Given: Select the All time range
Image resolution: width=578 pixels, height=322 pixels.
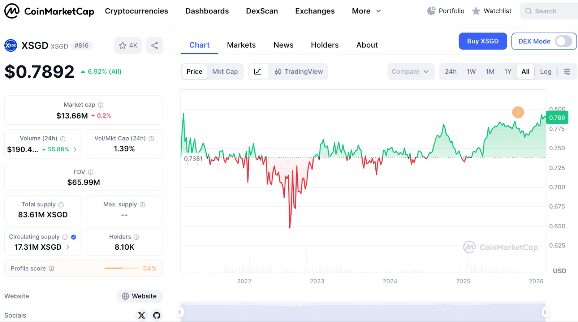Looking at the screenshot, I should pos(526,72).
